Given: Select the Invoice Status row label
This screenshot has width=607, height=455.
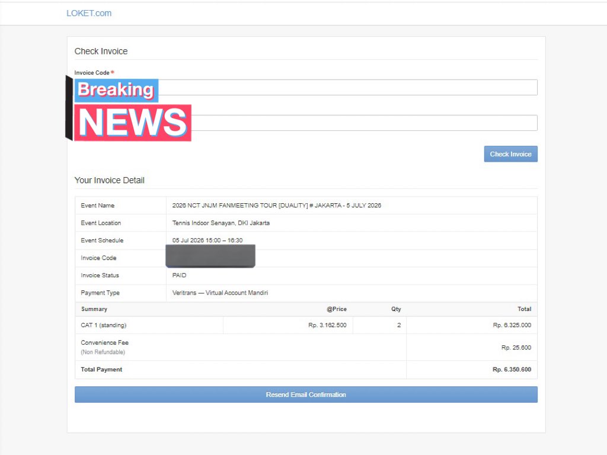Looking at the screenshot, I should coord(100,275).
